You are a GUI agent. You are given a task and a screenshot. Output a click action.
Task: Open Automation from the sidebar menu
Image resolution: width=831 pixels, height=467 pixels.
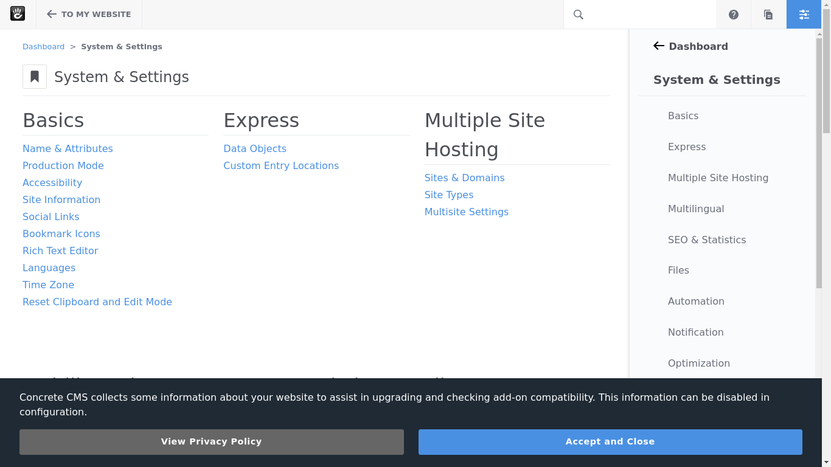click(x=696, y=301)
